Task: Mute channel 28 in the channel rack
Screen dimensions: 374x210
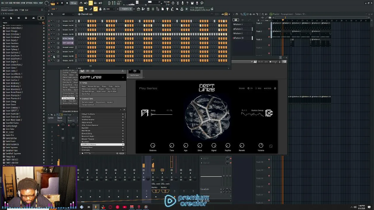Action: pyautogui.click(x=49, y=60)
